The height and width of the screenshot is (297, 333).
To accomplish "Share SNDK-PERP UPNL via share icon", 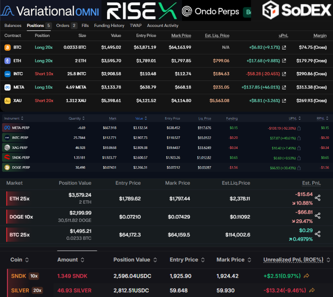I will [x=299, y=158].
